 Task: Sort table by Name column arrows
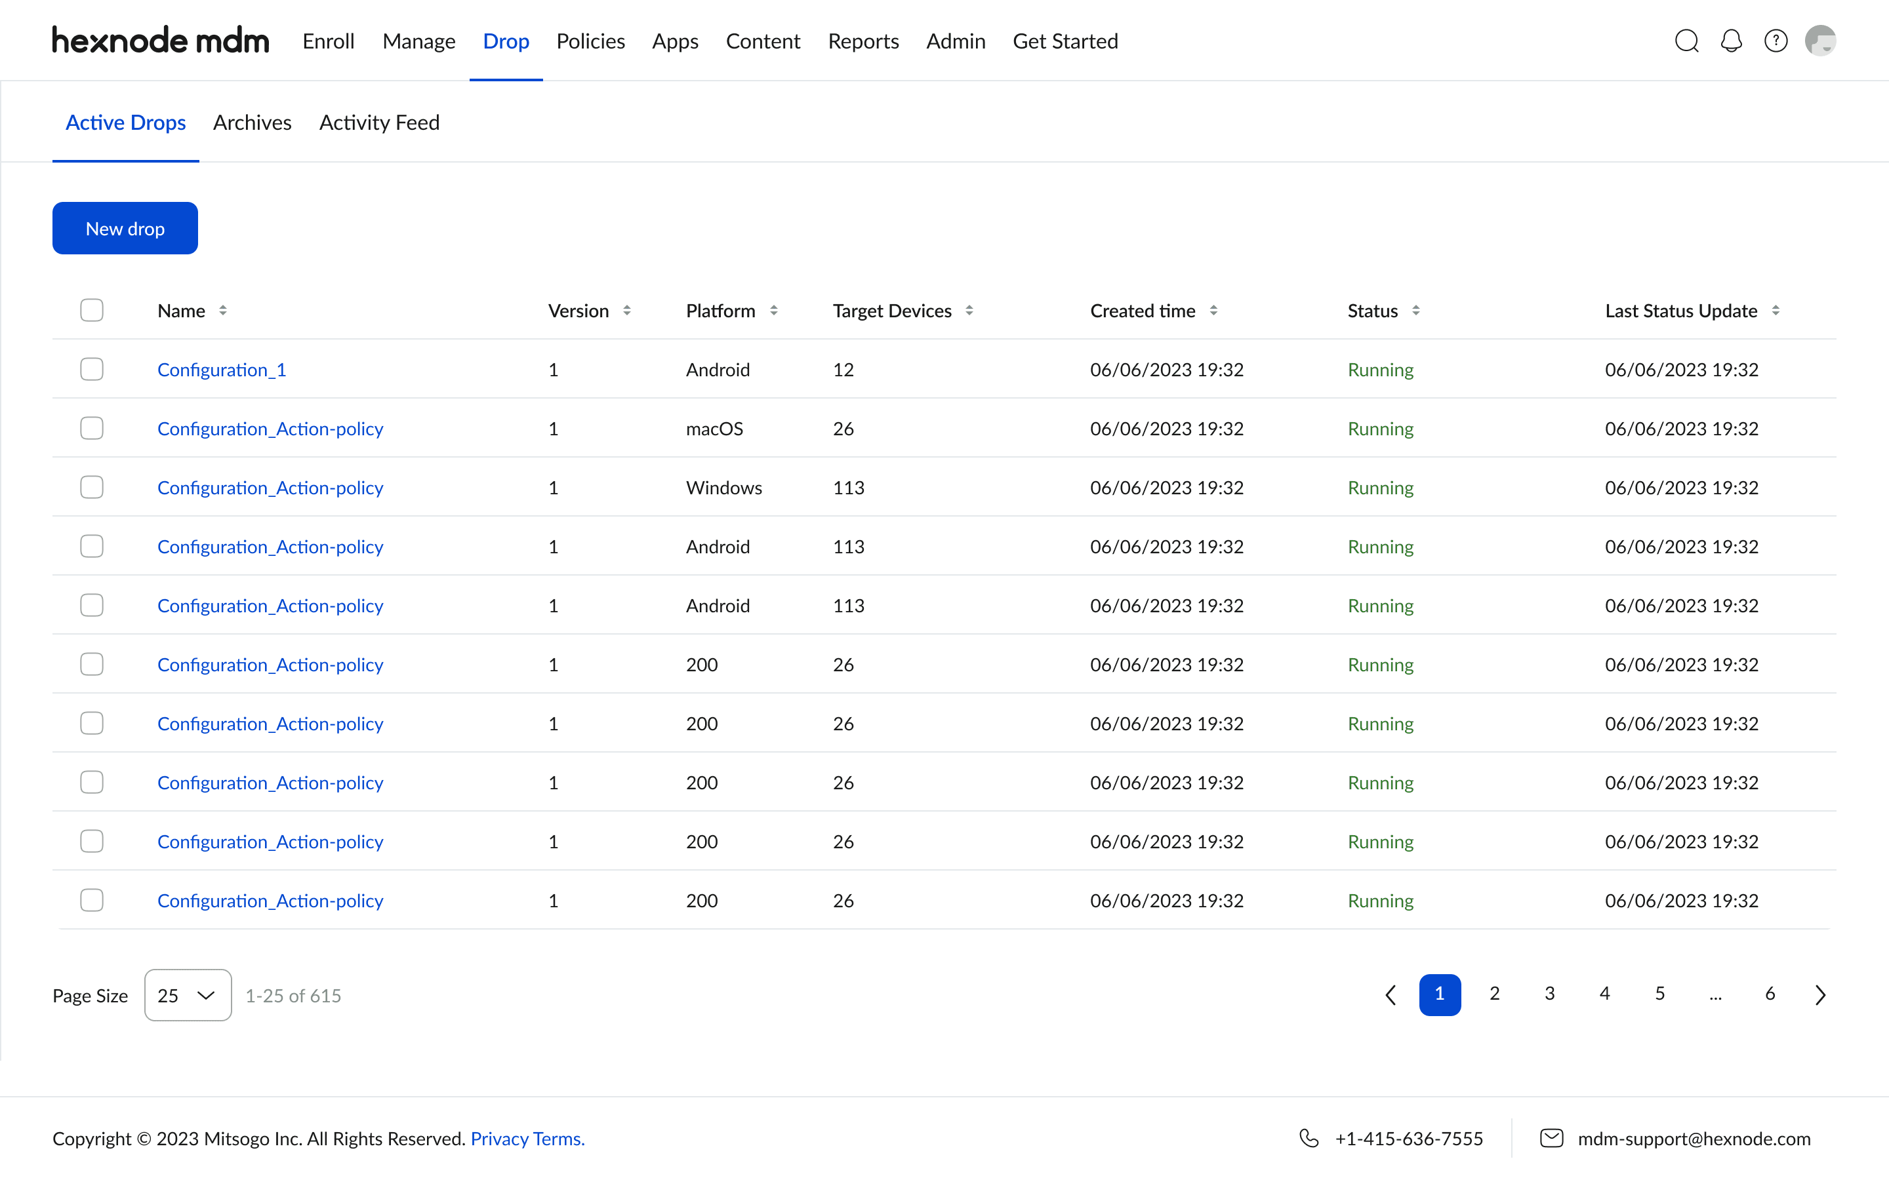[x=223, y=311]
